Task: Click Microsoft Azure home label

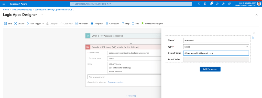Action: (x=18, y=4)
